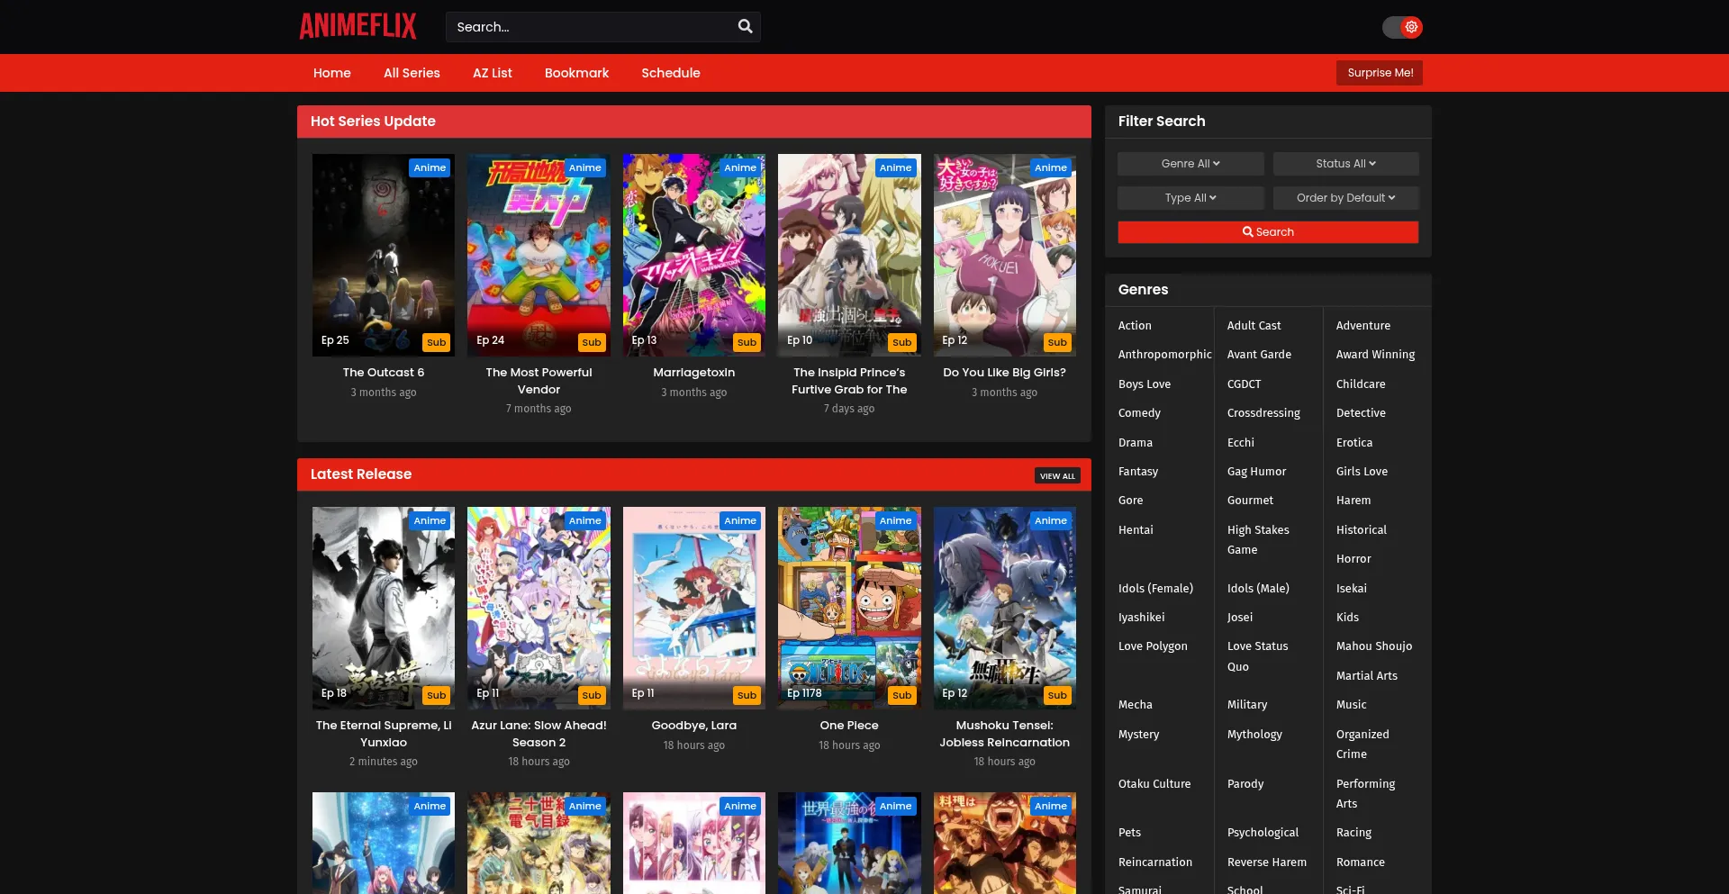The image size is (1729, 894).
Task: Click VIEW ALL in Latest Release
Action: (x=1057, y=475)
